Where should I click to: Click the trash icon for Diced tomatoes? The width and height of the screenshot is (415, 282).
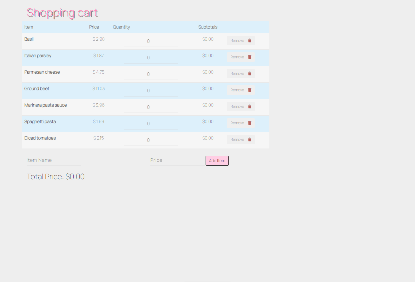249,139
